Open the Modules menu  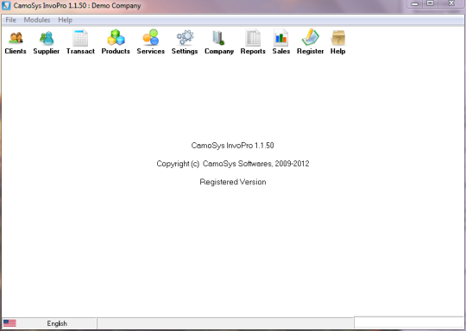coord(37,20)
